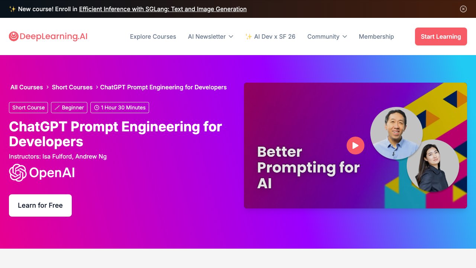This screenshot has height=268, width=476.
Task: Open the Explore Courses menu item
Action: click(153, 36)
